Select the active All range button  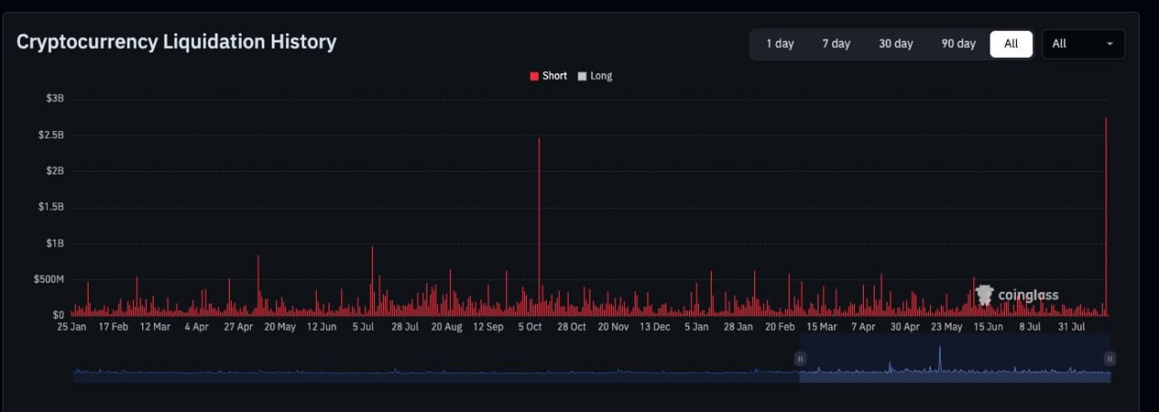point(1011,43)
